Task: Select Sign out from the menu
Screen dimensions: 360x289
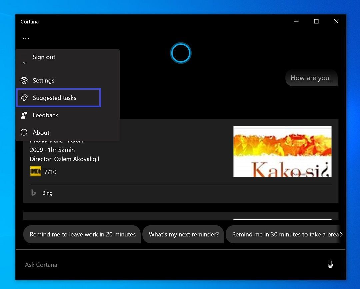Action: (x=44, y=57)
